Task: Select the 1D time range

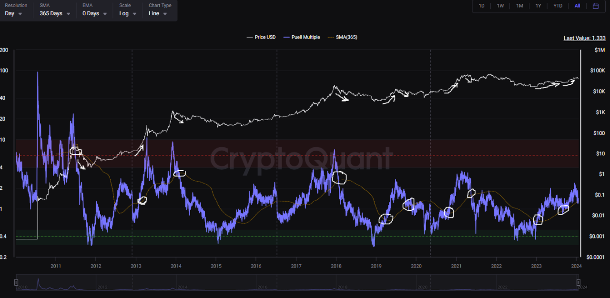Action: [x=481, y=6]
